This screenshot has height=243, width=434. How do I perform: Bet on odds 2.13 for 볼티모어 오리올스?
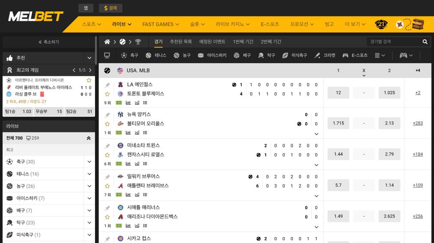pyautogui.click(x=389, y=123)
